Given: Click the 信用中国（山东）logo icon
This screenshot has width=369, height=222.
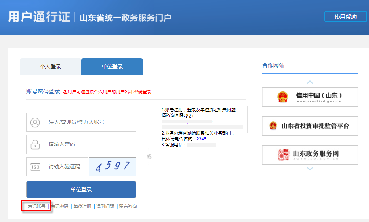Looking at the screenshot, I should [x=282, y=96].
